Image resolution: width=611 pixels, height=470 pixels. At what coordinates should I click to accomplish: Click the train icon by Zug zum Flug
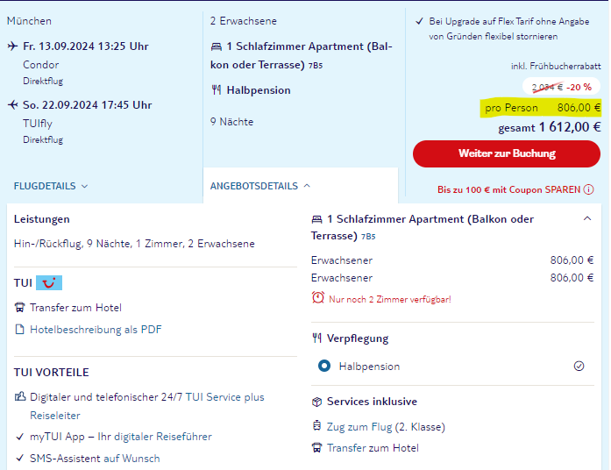click(316, 425)
